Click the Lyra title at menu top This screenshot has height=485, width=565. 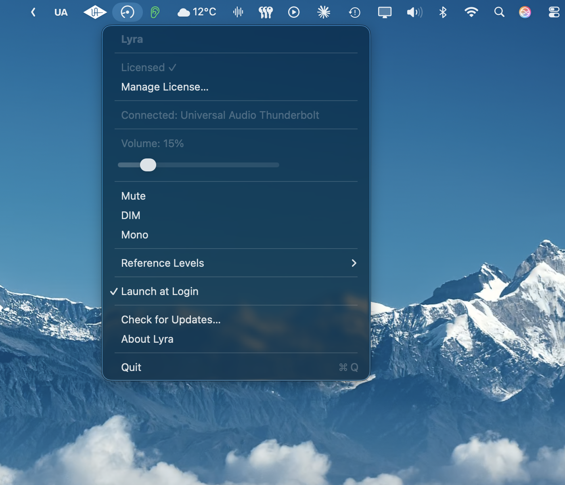132,39
